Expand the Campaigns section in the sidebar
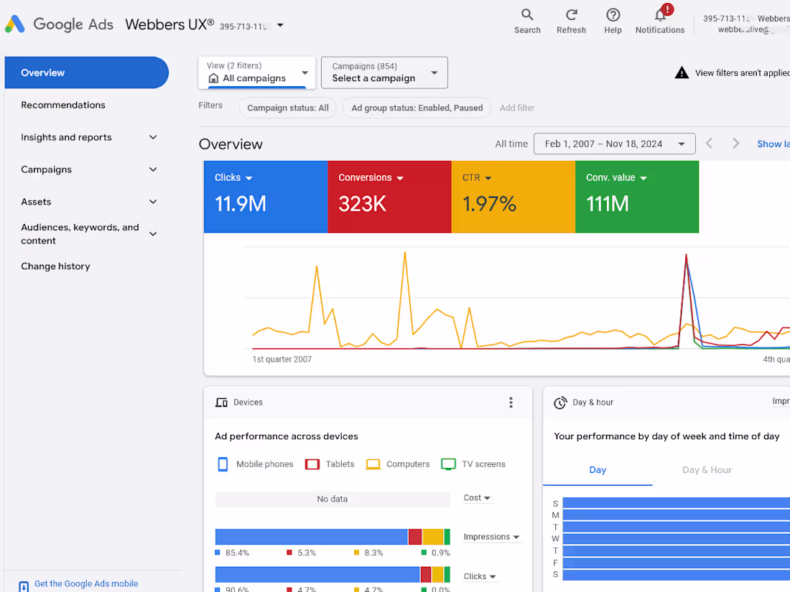Screen dimensions: 790x592 pos(153,169)
